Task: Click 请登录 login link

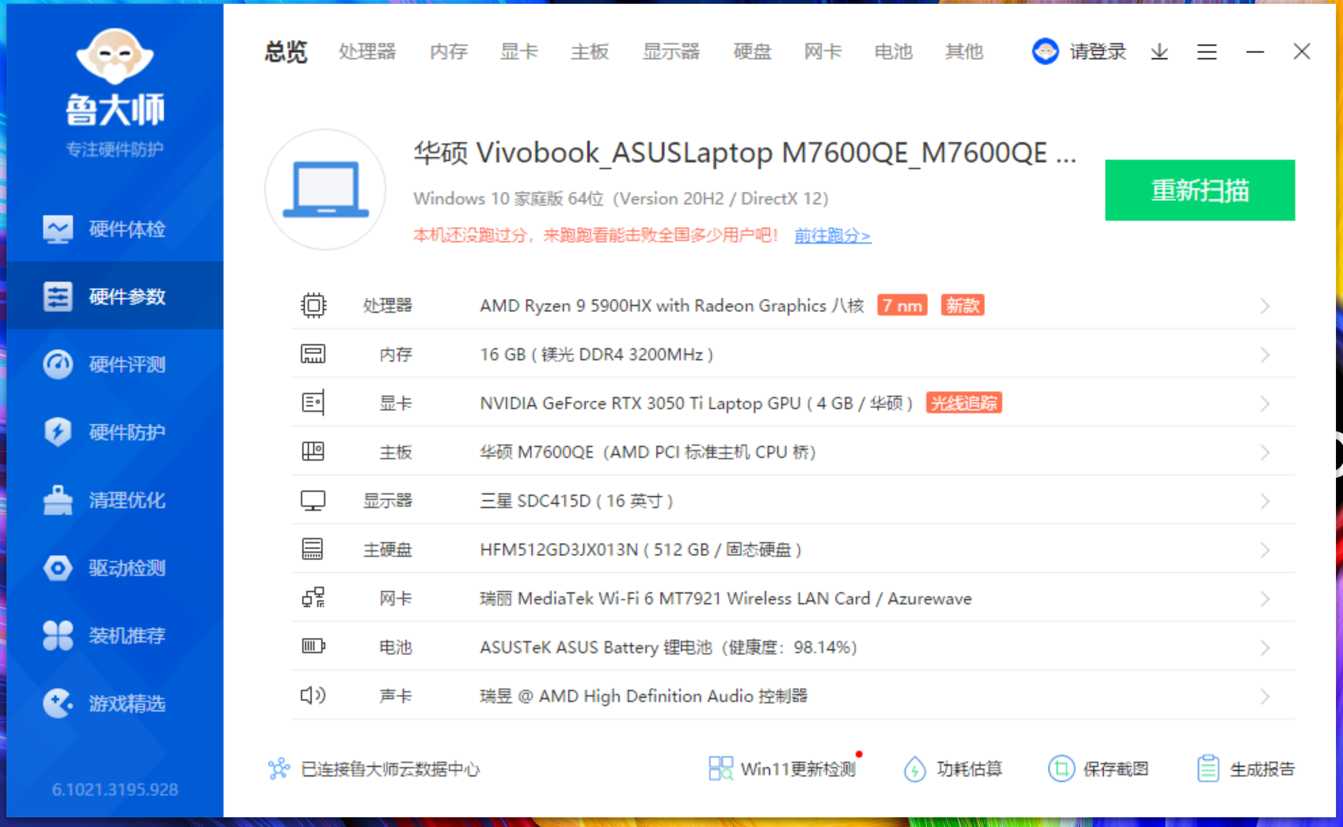Action: 1098,52
